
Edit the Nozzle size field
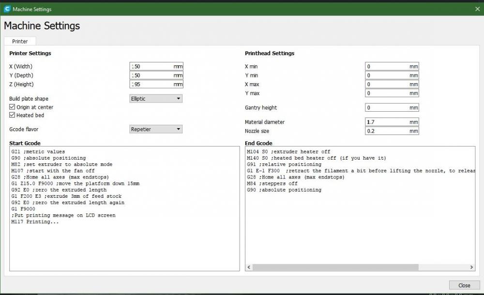[392, 131]
